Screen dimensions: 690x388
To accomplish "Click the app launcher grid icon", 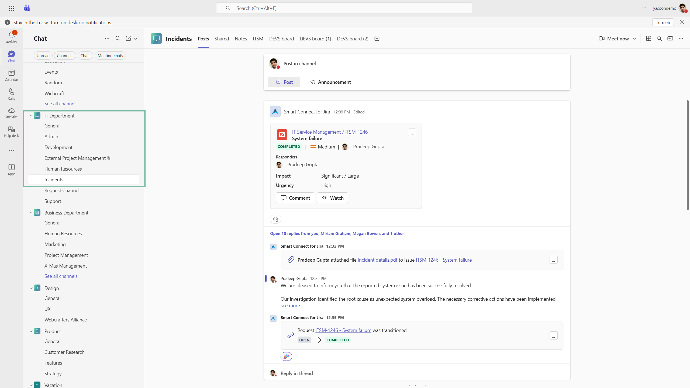I will [x=11, y=8].
